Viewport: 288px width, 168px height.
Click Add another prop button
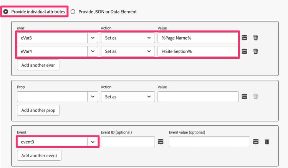point(38,110)
